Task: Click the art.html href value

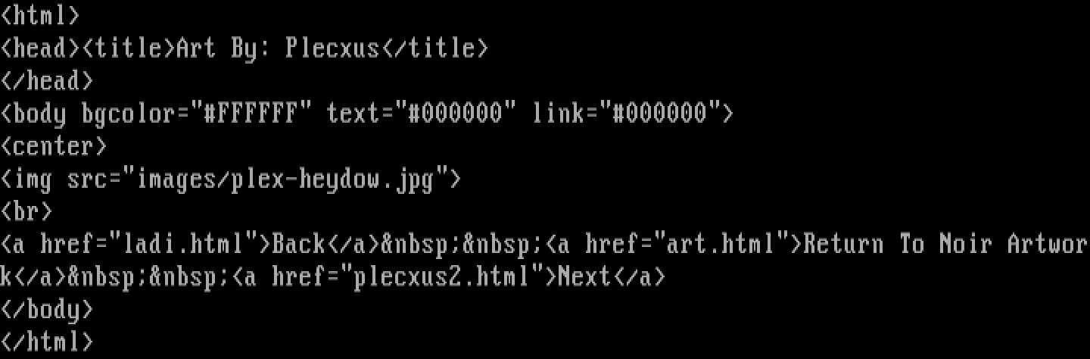Action: click(721, 244)
